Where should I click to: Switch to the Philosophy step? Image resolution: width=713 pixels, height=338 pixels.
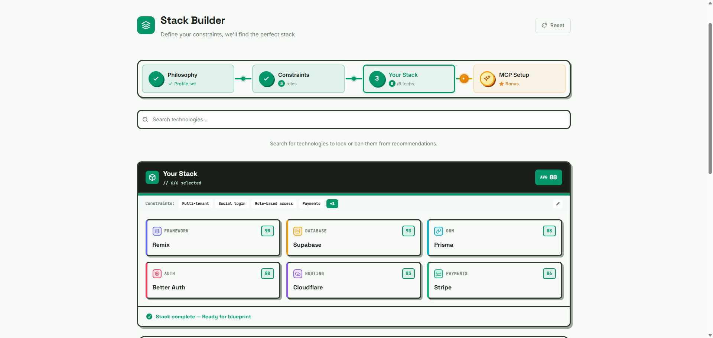(x=188, y=79)
